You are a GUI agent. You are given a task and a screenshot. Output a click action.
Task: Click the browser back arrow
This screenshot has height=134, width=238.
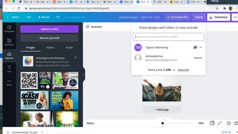[x=7, y=9]
